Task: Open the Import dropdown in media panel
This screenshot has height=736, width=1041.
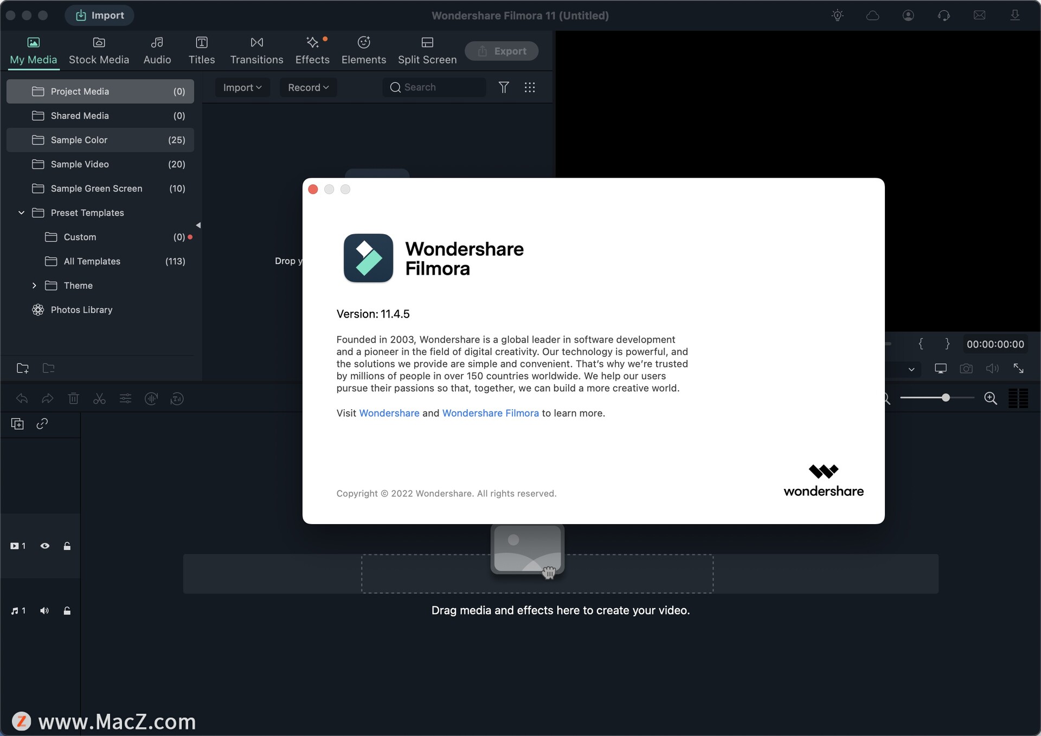Action: 242,87
